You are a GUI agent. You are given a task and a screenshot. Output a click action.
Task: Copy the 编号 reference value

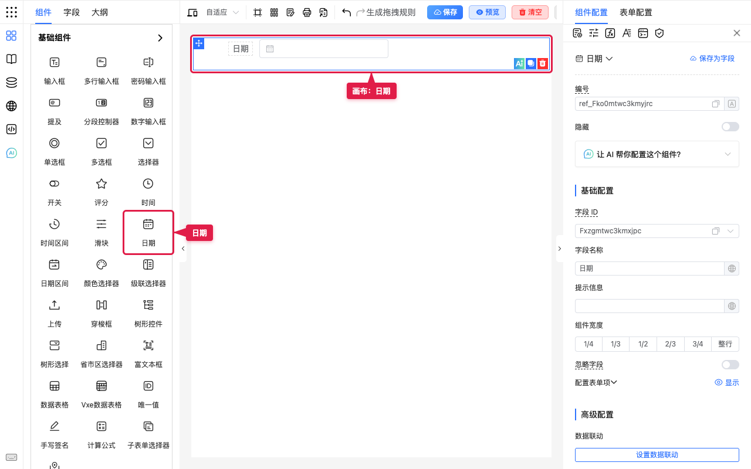point(716,104)
